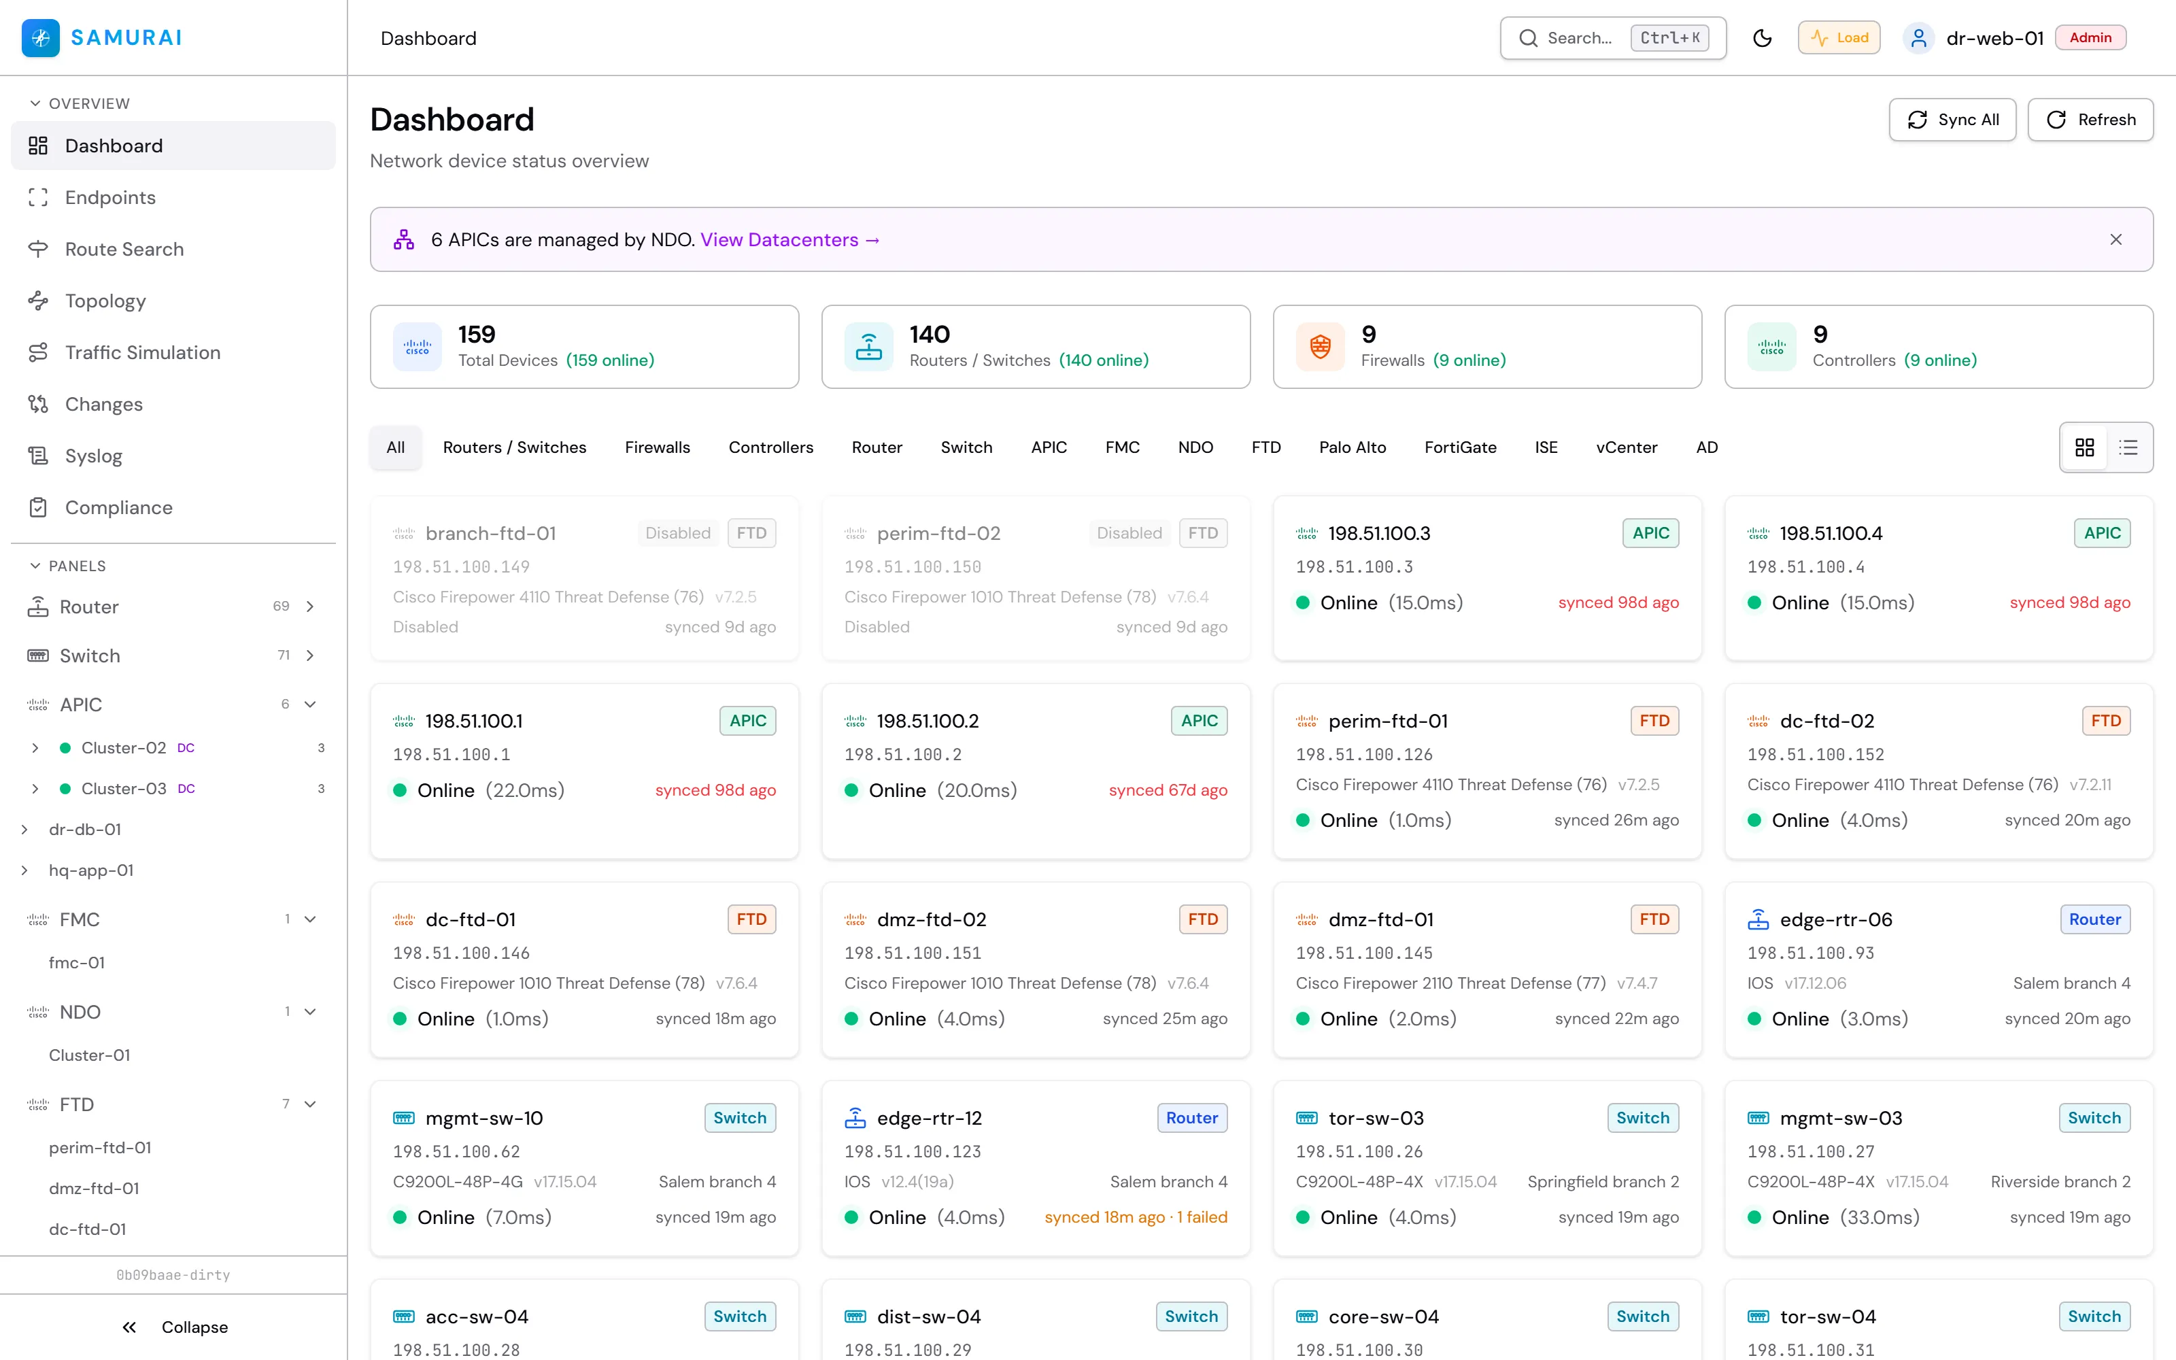Collapse the FMC panel chevron
The image size is (2176, 1360).
pos(310,919)
